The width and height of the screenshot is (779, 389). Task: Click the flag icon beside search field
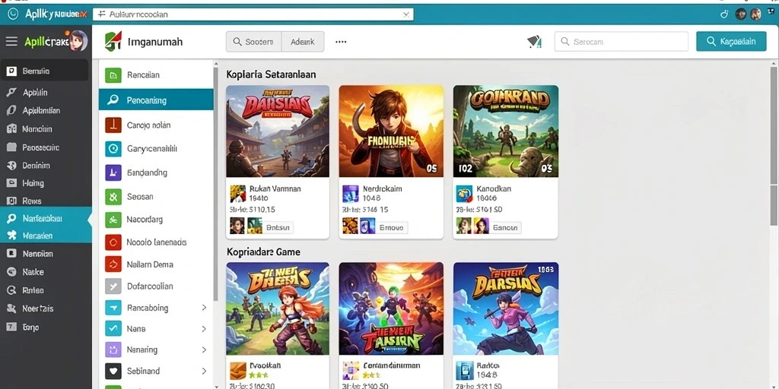[x=534, y=43]
